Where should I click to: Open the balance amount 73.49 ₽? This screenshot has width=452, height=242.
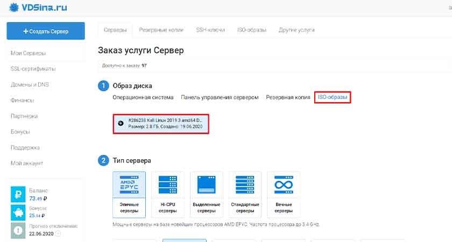coord(38,198)
